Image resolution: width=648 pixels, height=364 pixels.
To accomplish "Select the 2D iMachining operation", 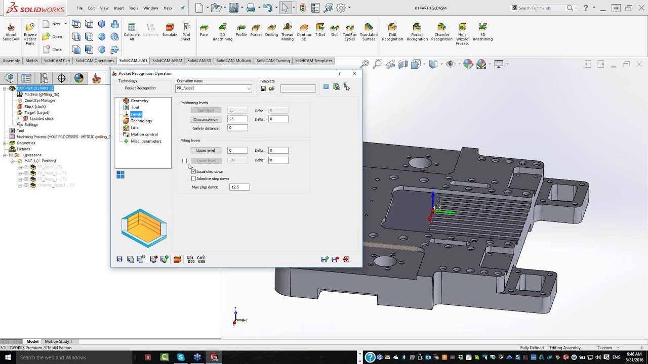I will 222,32.
